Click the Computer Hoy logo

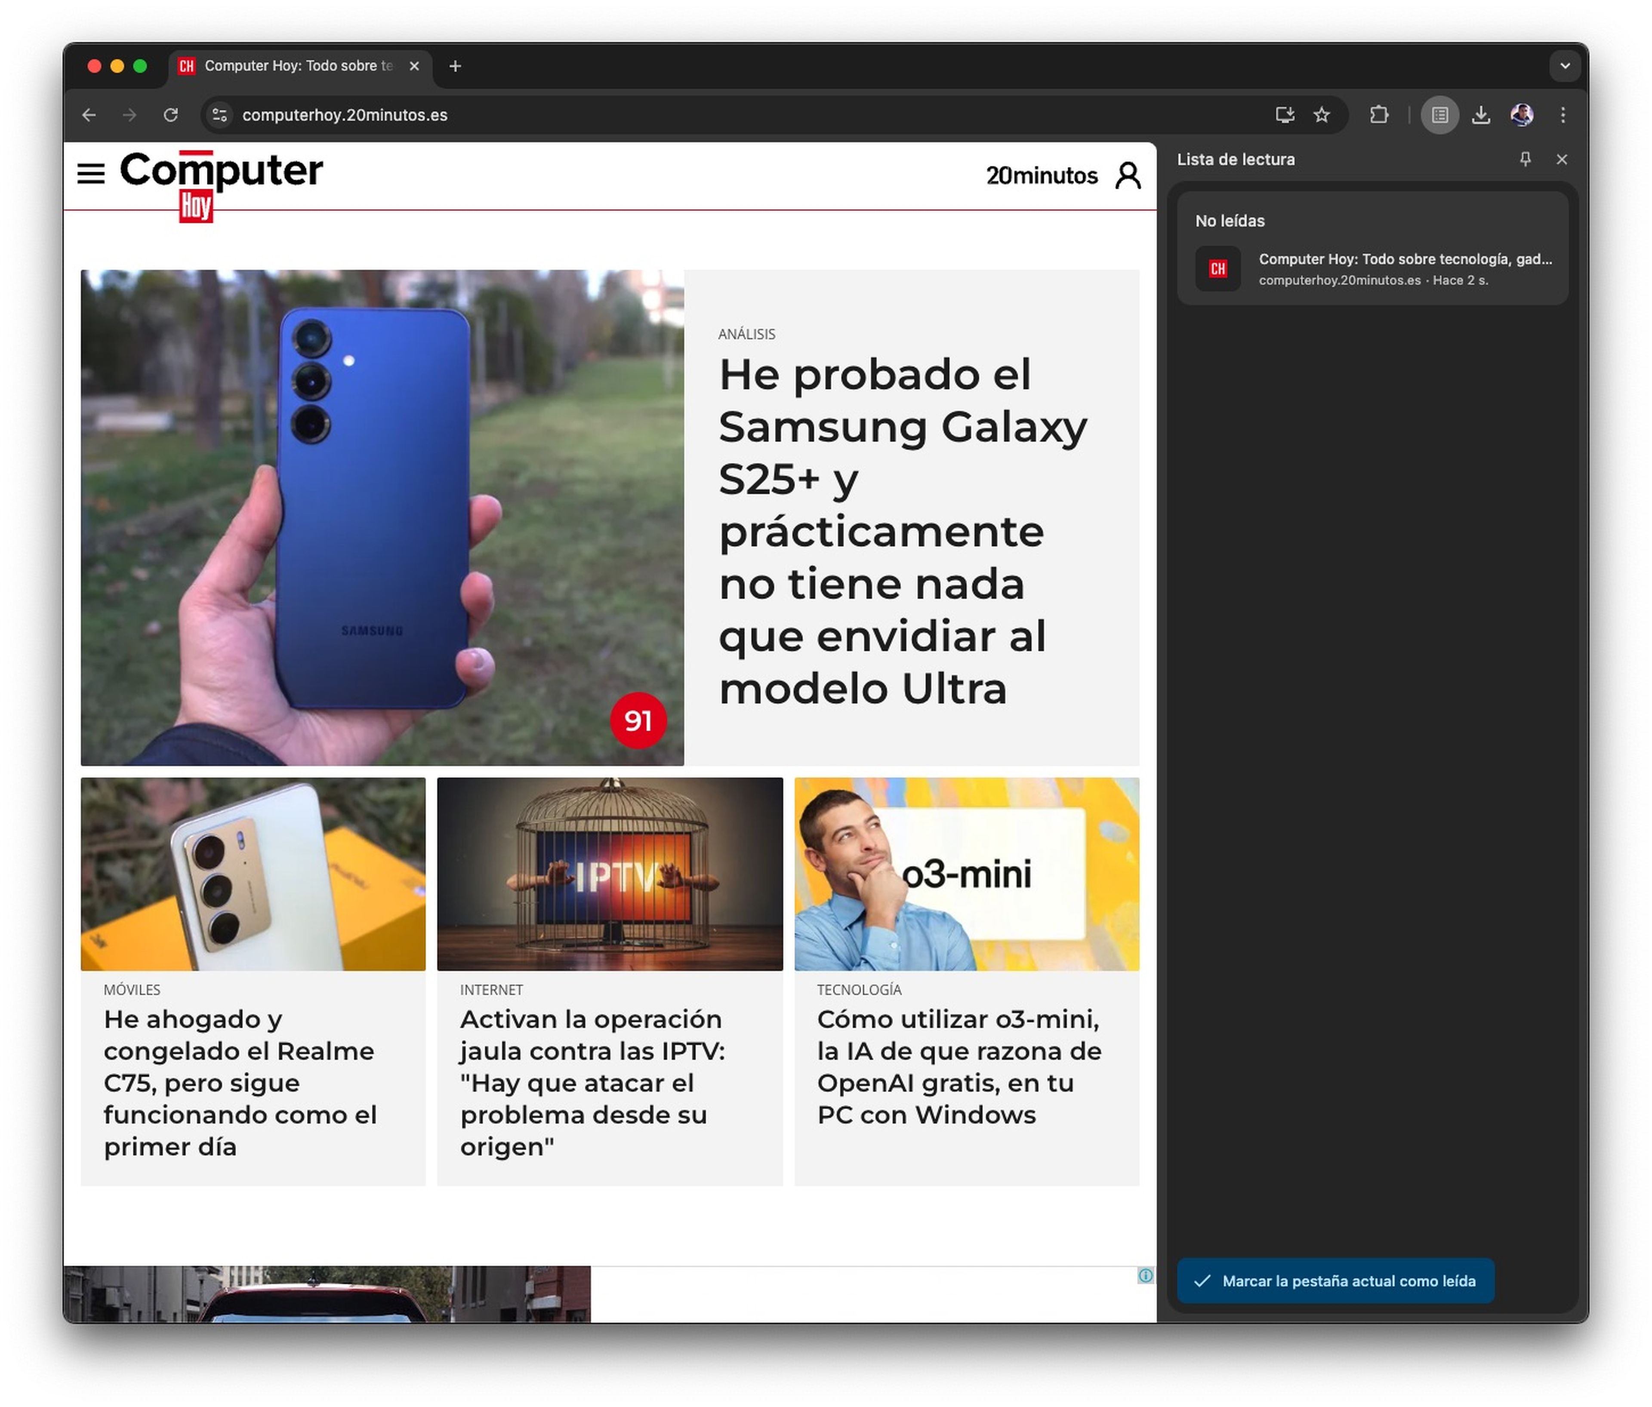222,186
